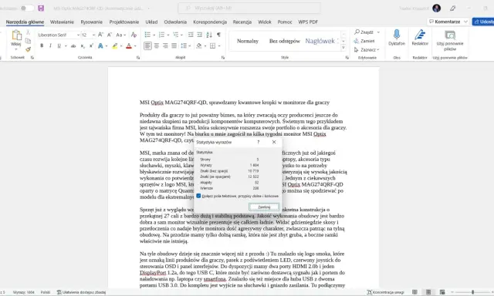Open the Change Case (Aa) dropdown
Viewport: 494px width, 296px height.
tap(121, 35)
